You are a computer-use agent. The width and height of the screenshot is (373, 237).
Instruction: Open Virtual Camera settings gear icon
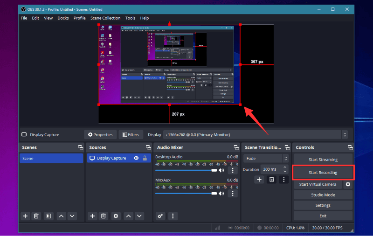[347, 184]
